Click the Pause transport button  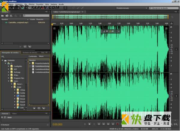(94, 124)
